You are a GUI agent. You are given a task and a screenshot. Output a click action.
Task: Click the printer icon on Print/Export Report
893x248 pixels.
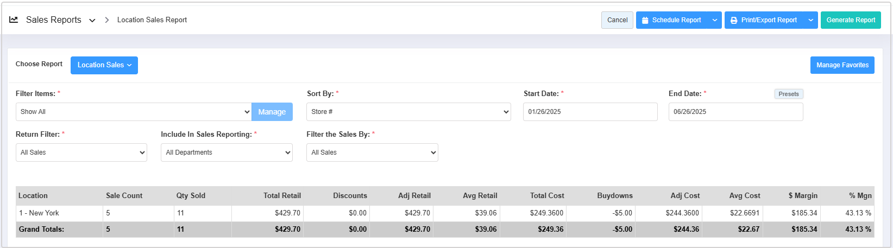click(x=734, y=20)
